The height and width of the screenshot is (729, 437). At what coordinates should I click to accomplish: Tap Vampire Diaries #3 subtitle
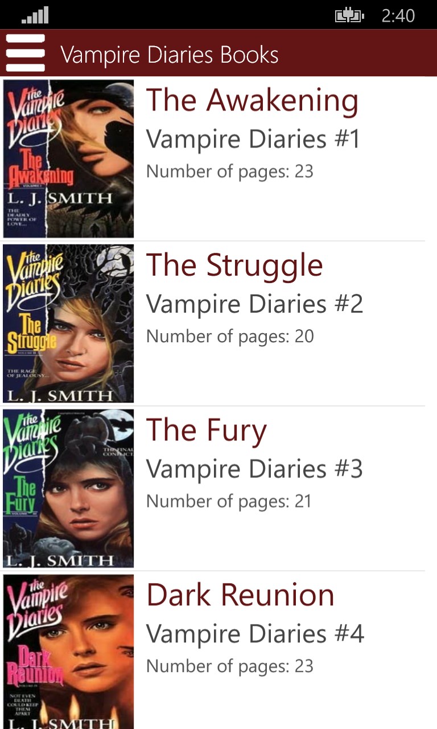coord(254,469)
